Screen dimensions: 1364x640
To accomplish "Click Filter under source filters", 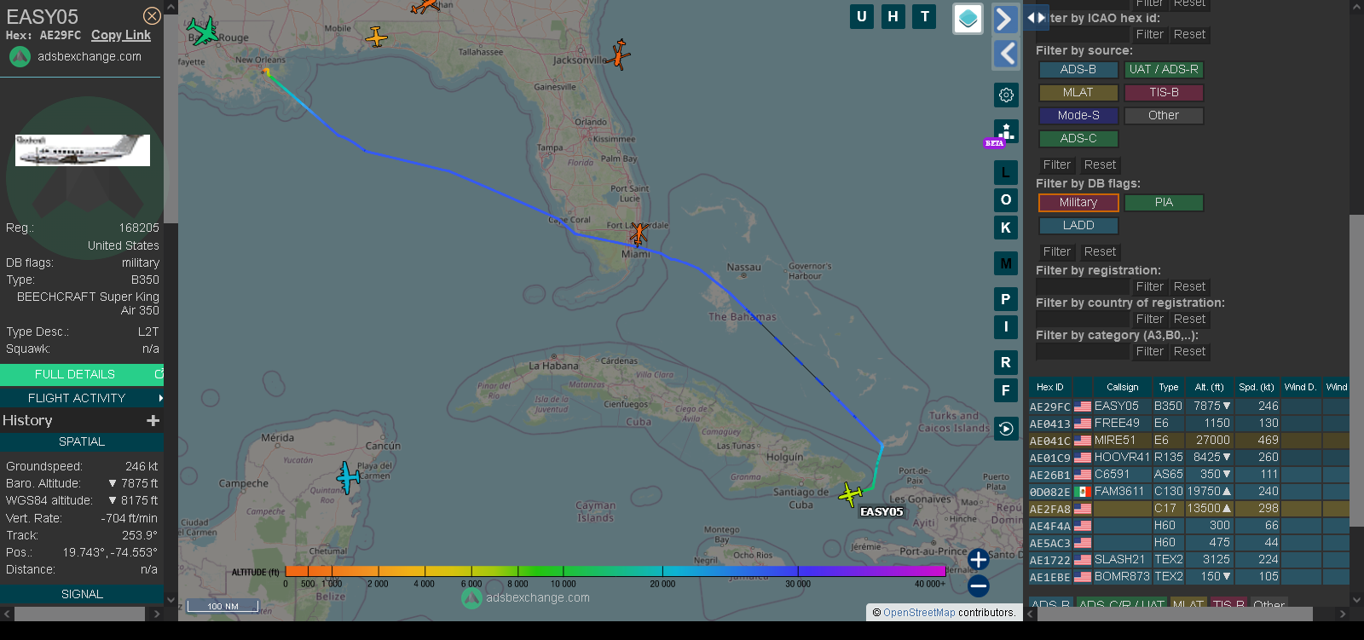I will 1057,165.
